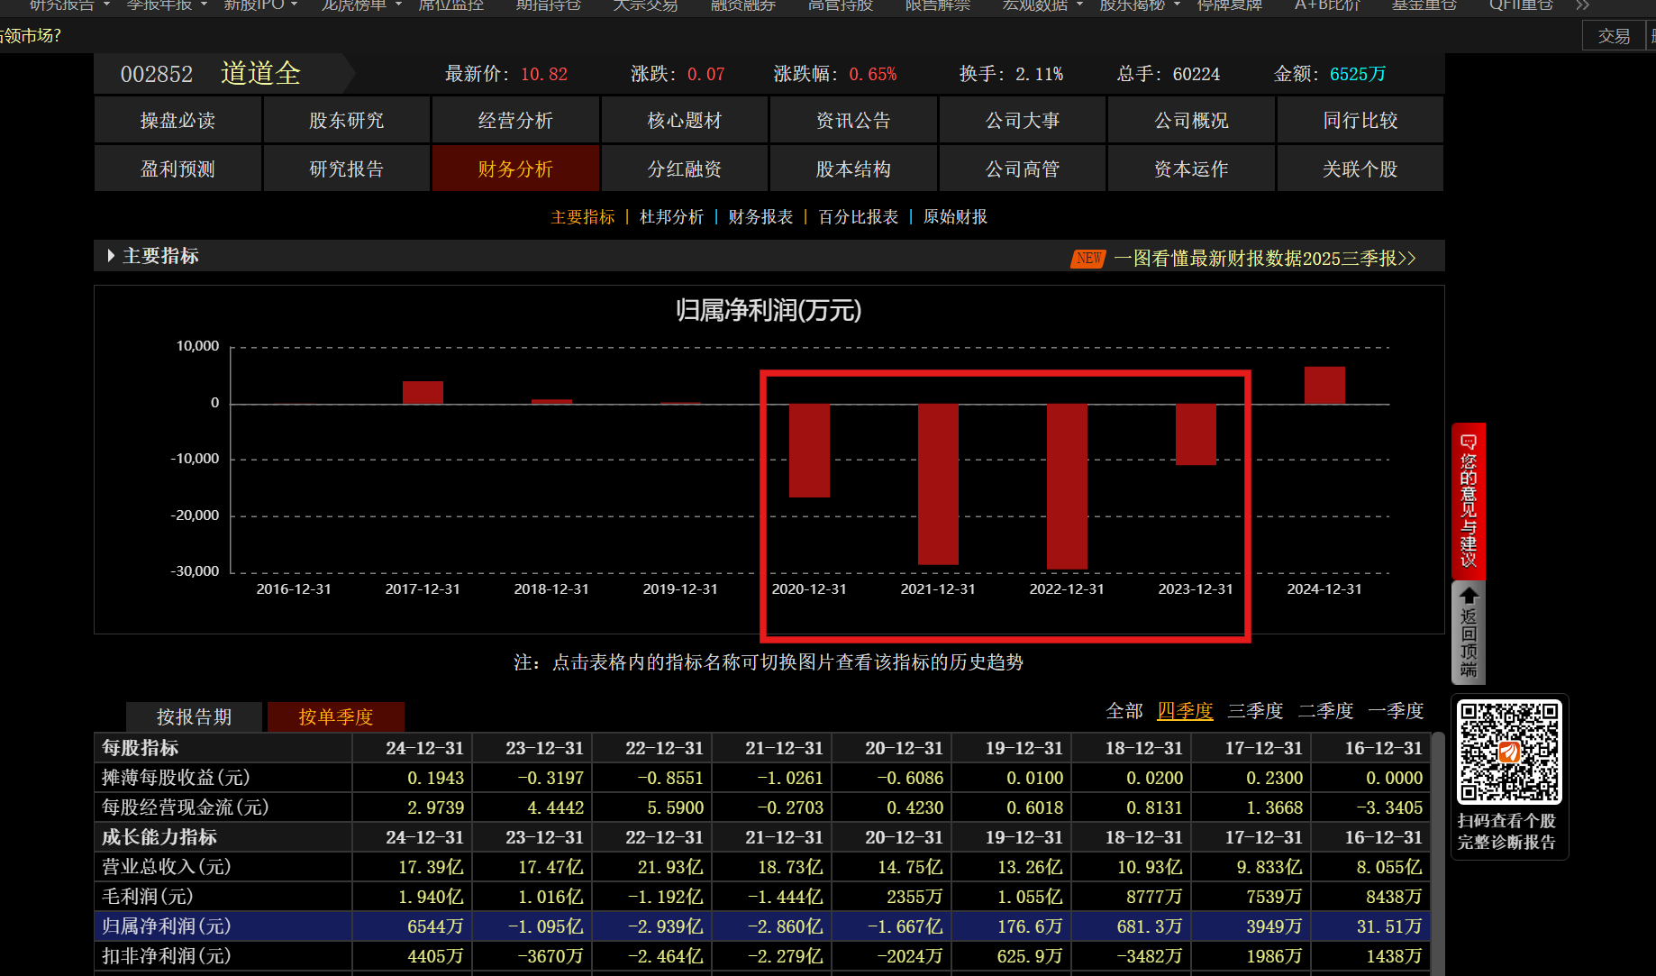Image resolution: width=1656 pixels, height=976 pixels.
Task: Click the stock name 道道全
Action: coord(260,73)
